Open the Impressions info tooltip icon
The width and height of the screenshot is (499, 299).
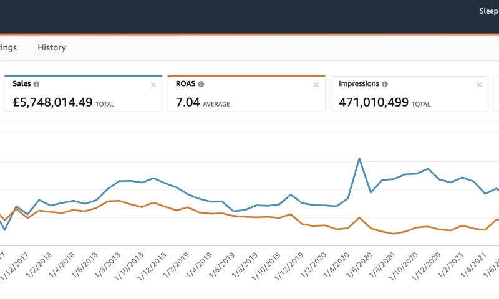click(384, 84)
